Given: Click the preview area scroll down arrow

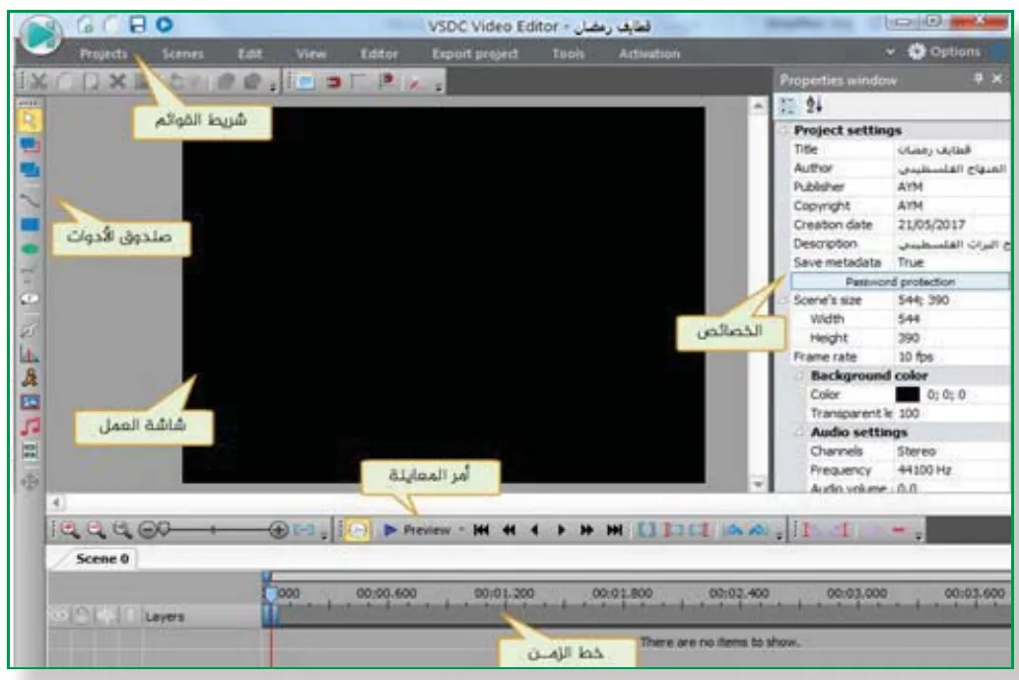Looking at the screenshot, I should 759,484.
